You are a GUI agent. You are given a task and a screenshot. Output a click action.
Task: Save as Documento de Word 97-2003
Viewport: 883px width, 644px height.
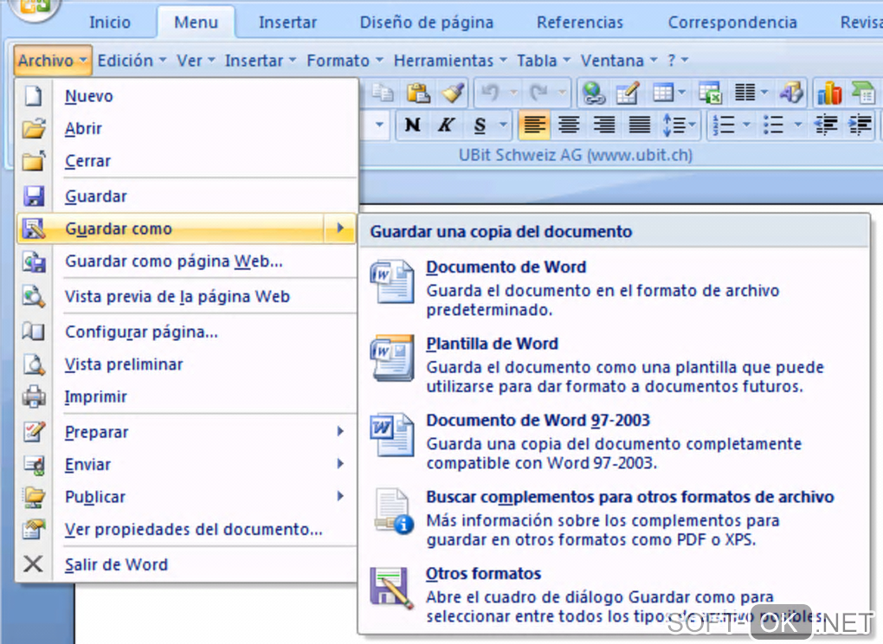pyautogui.click(x=614, y=441)
